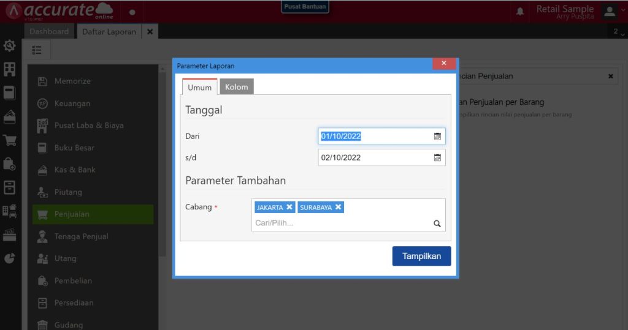Select Buku Besar report category
Viewport: 628px width, 330px height.
point(93,148)
